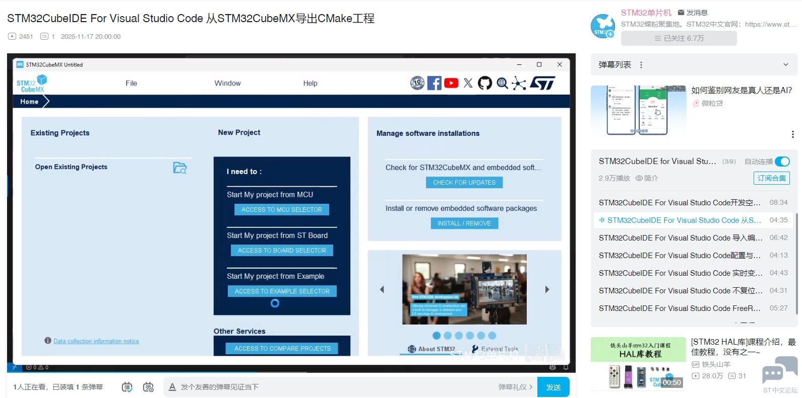This screenshot has width=802, height=398.
Task: Switch to the External Tools tab
Action: pyautogui.click(x=495, y=349)
